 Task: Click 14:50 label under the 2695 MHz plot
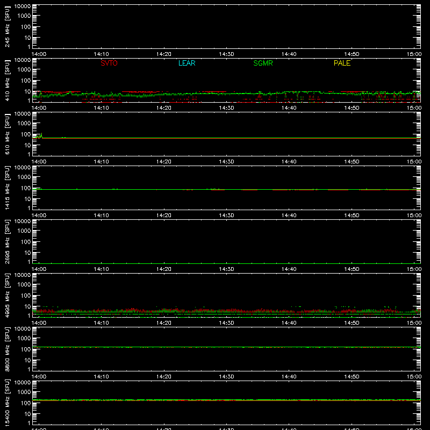tap(352, 269)
